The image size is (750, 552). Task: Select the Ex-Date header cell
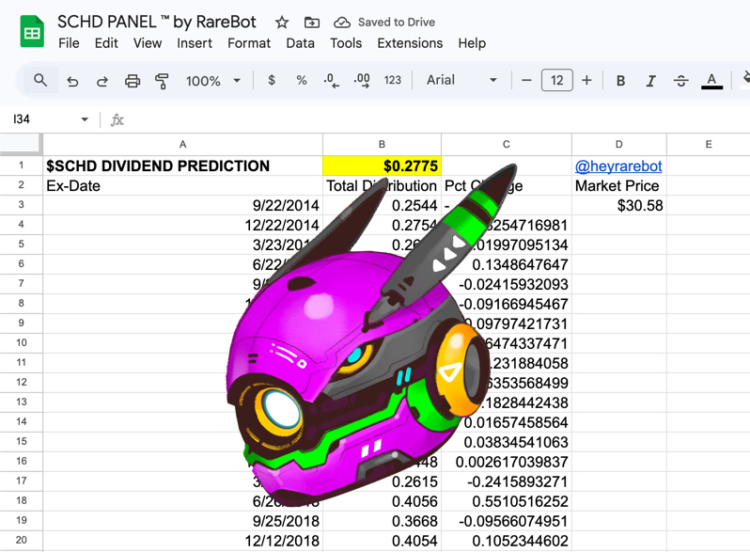click(x=182, y=185)
